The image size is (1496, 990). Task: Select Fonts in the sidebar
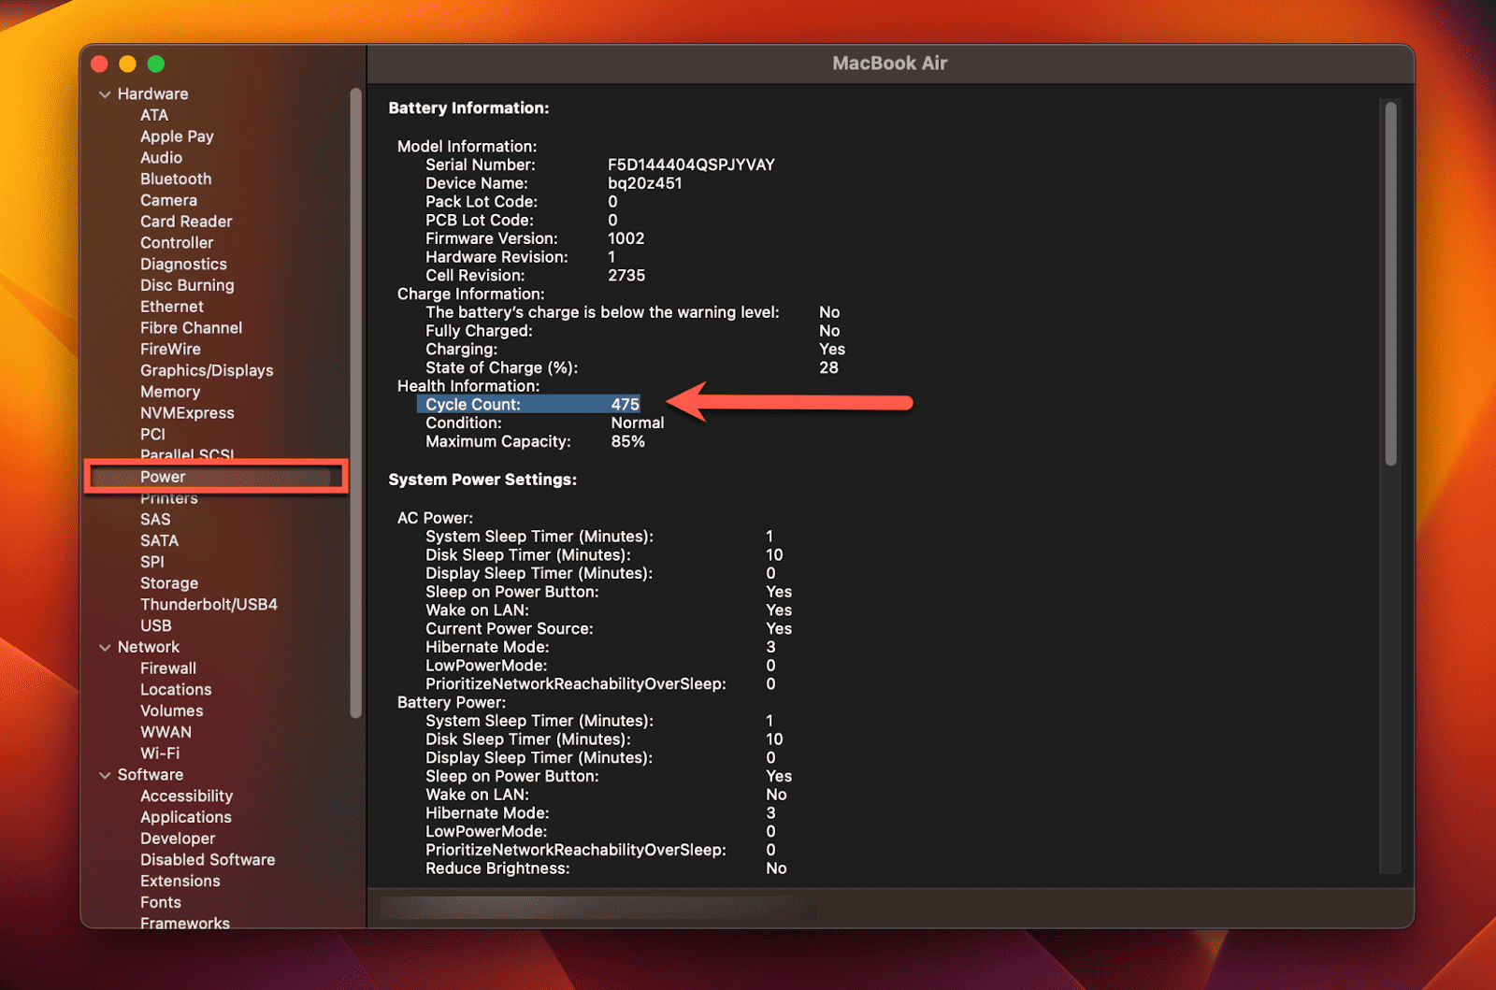[161, 903]
